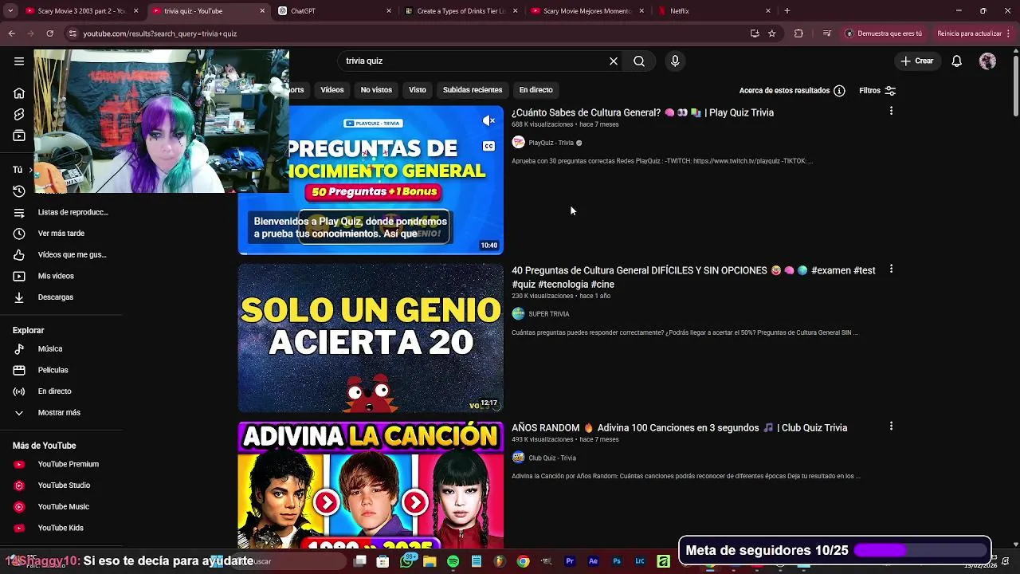
Task: Open options menu for the Cultura General video
Action: point(891,111)
